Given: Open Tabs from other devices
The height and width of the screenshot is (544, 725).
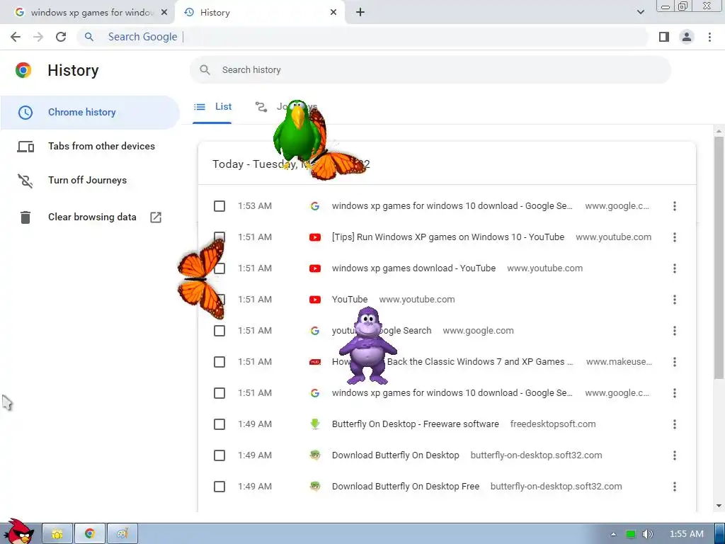Looking at the screenshot, I should coord(90,146).
